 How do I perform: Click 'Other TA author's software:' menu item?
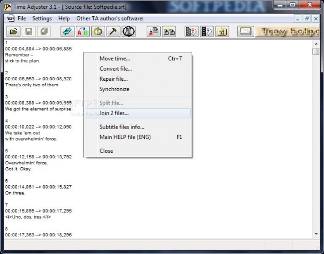(x=110, y=19)
